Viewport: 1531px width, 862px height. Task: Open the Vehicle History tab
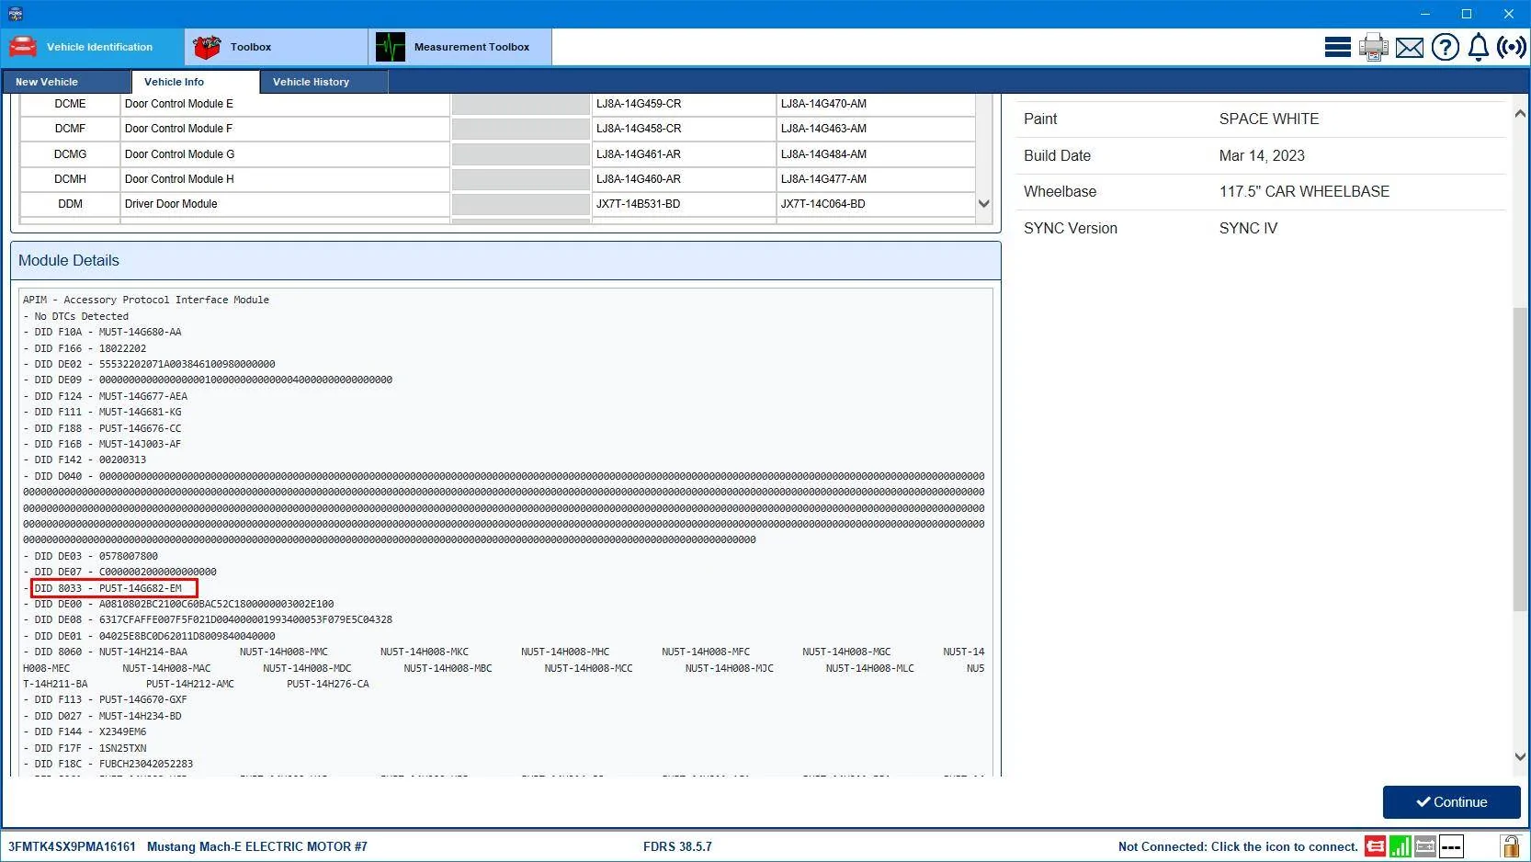coord(324,82)
